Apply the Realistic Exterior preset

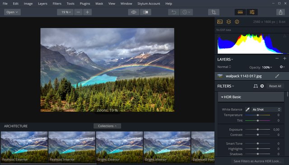(24, 147)
